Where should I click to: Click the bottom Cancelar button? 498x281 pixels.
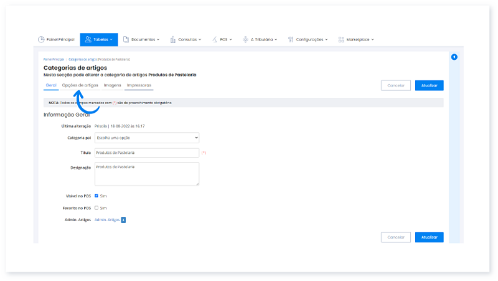click(396, 237)
